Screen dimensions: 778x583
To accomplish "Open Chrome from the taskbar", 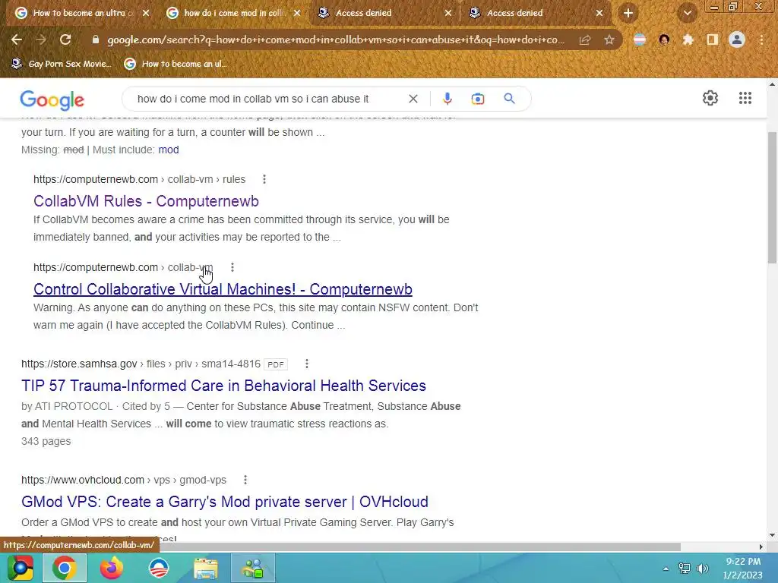I will [x=65, y=568].
